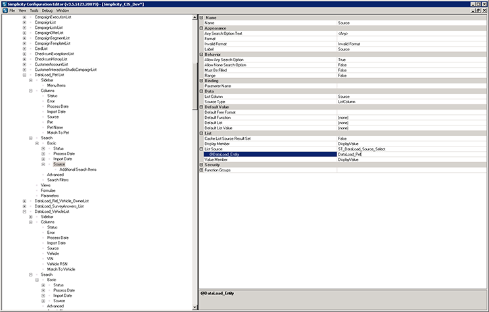
Task: Click the Simplicity app icon beside File
Action: [4, 11]
